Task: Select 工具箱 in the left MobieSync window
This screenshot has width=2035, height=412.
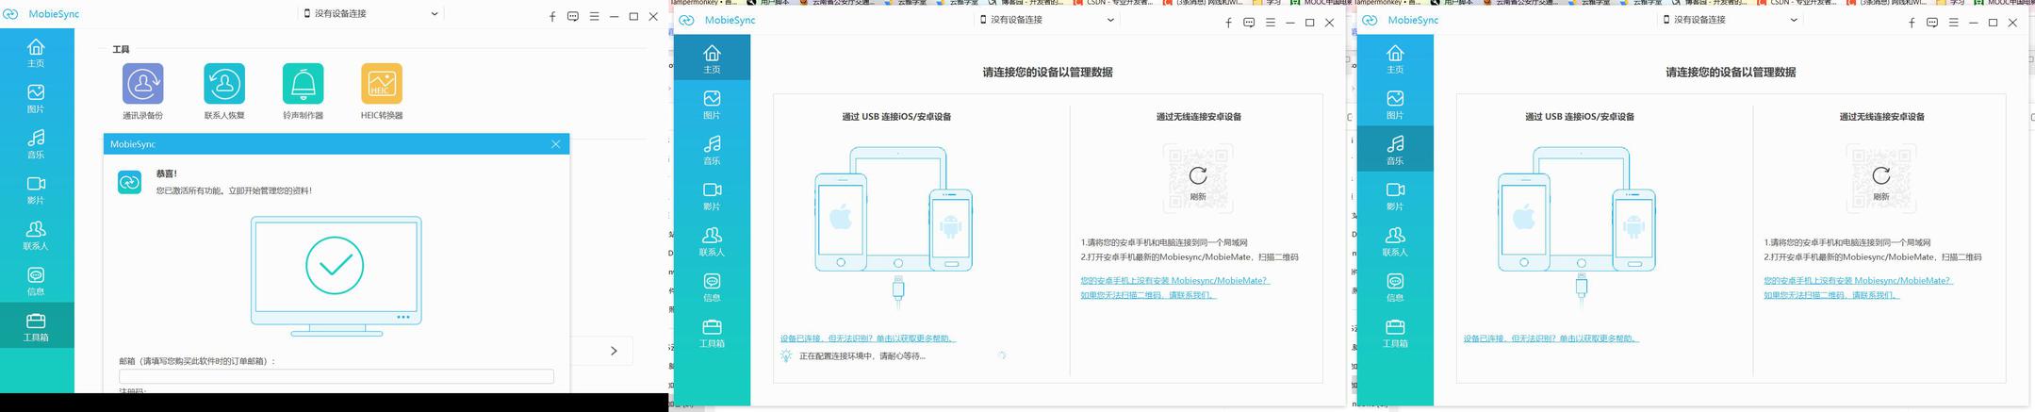Action: pos(36,326)
